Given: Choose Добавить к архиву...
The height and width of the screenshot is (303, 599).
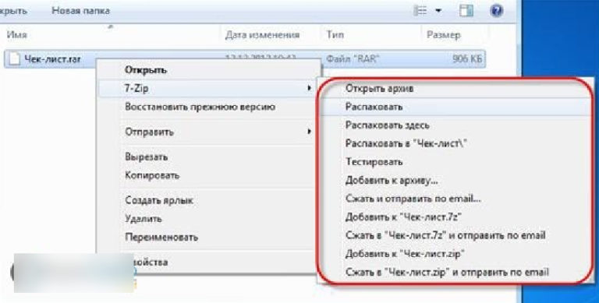Looking at the screenshot, I should pos(392,180).
